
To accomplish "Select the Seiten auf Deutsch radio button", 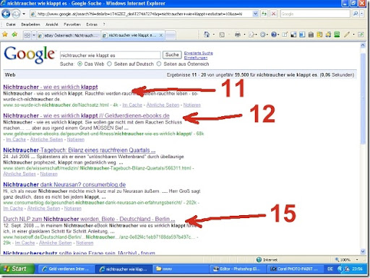I will coord(109,64).
